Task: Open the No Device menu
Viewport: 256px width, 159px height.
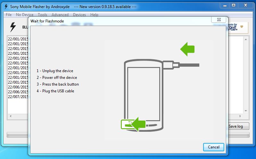Action: pyautogui.click(x=25, y=15)
